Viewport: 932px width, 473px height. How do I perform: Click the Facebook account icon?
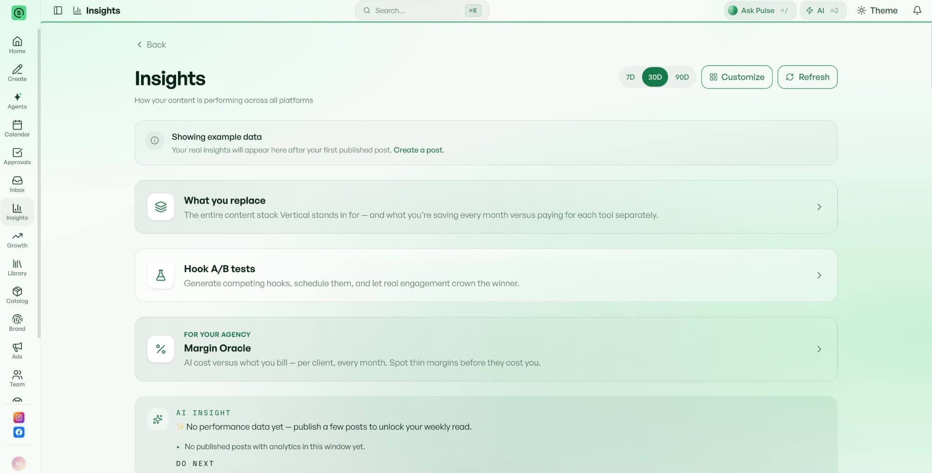(x=19, y=432)
